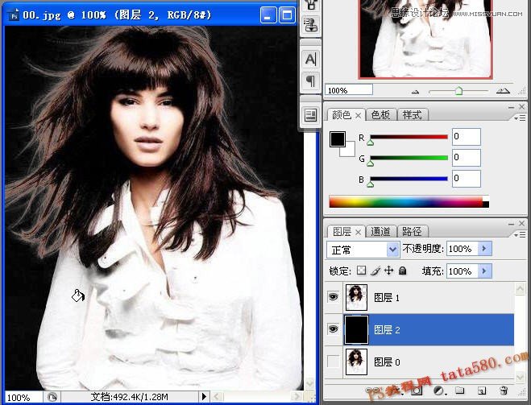Close the color panel group

(522, 107)
